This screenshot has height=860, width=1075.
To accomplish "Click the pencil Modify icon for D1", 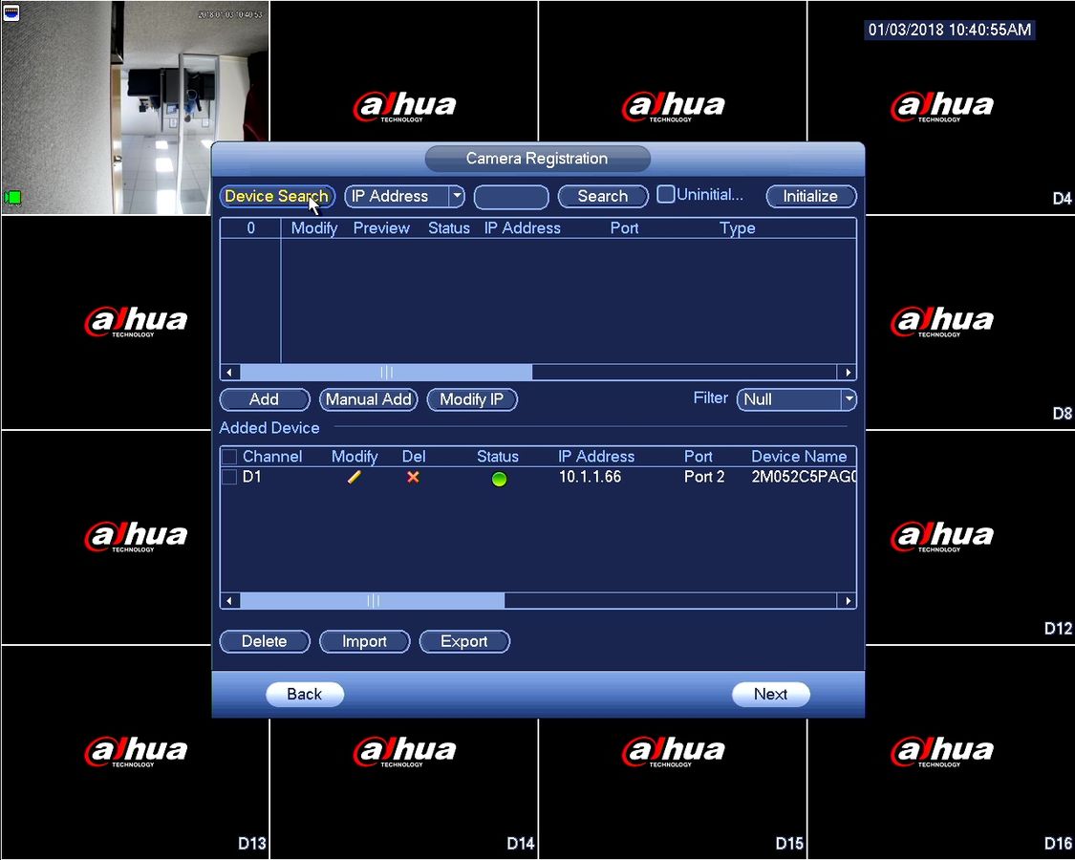I will tap(355, 477).
